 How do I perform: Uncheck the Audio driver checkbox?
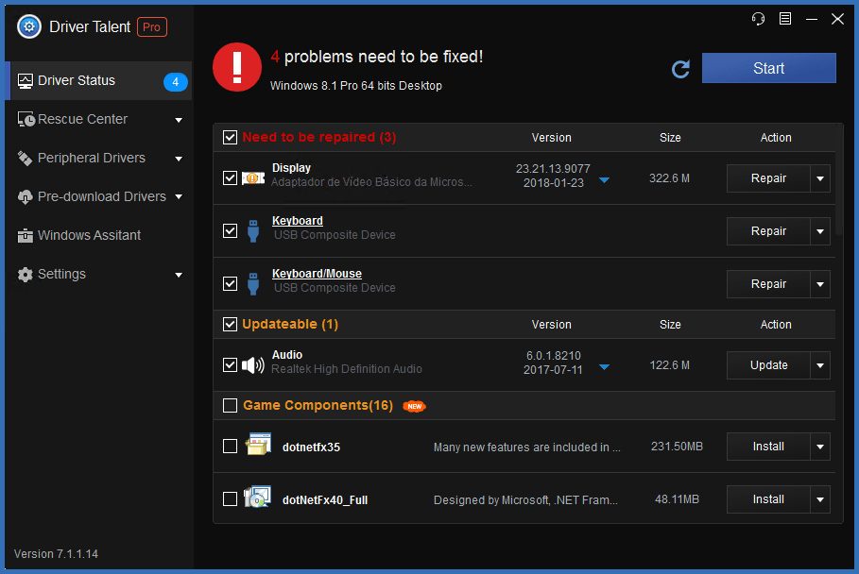click(230, 365)
